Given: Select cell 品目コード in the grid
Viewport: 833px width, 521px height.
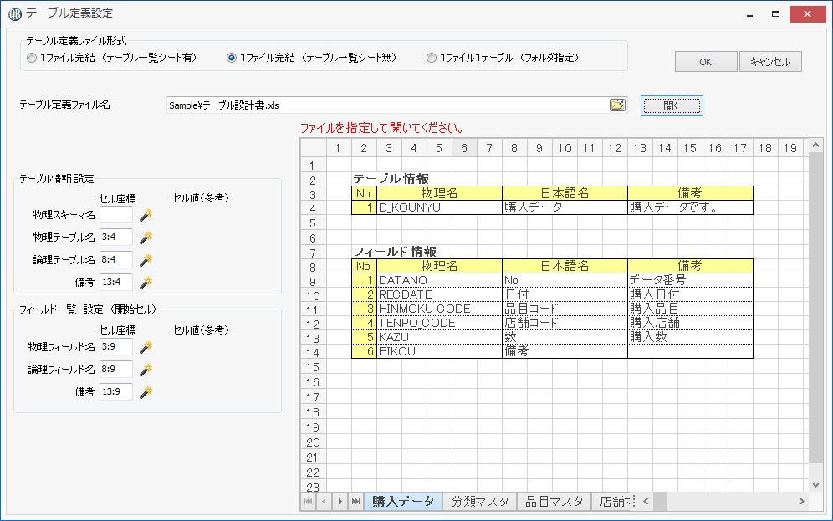Looking at the screenshot, I should pyautogui.click(x=565, y=309).
